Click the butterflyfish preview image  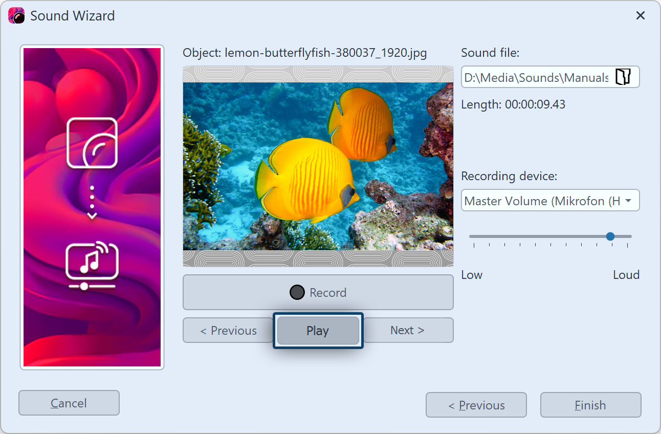[318, 166]
